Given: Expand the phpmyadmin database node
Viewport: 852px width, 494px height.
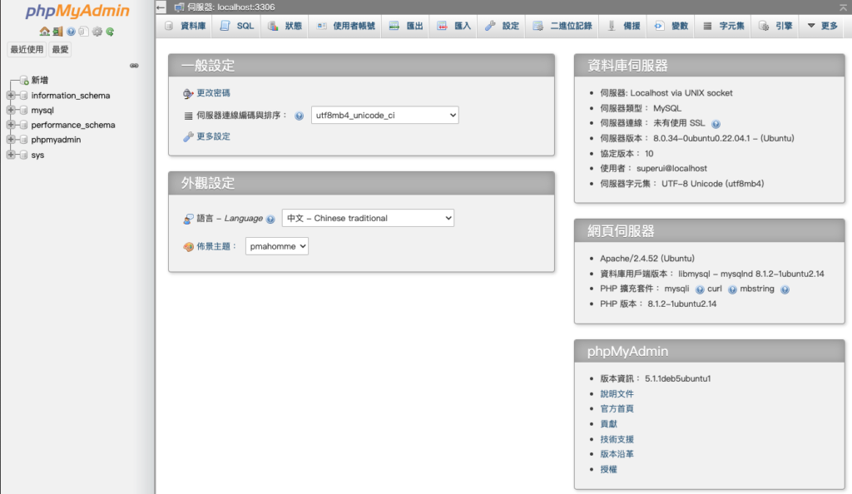Looking at the screenshot, I should click(10, 140).
